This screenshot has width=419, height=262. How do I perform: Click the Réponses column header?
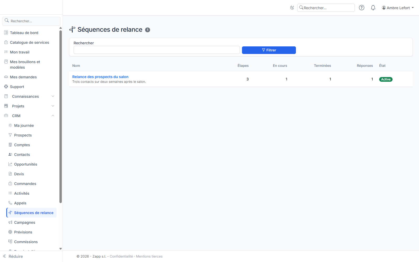click(x=365, y=65)
